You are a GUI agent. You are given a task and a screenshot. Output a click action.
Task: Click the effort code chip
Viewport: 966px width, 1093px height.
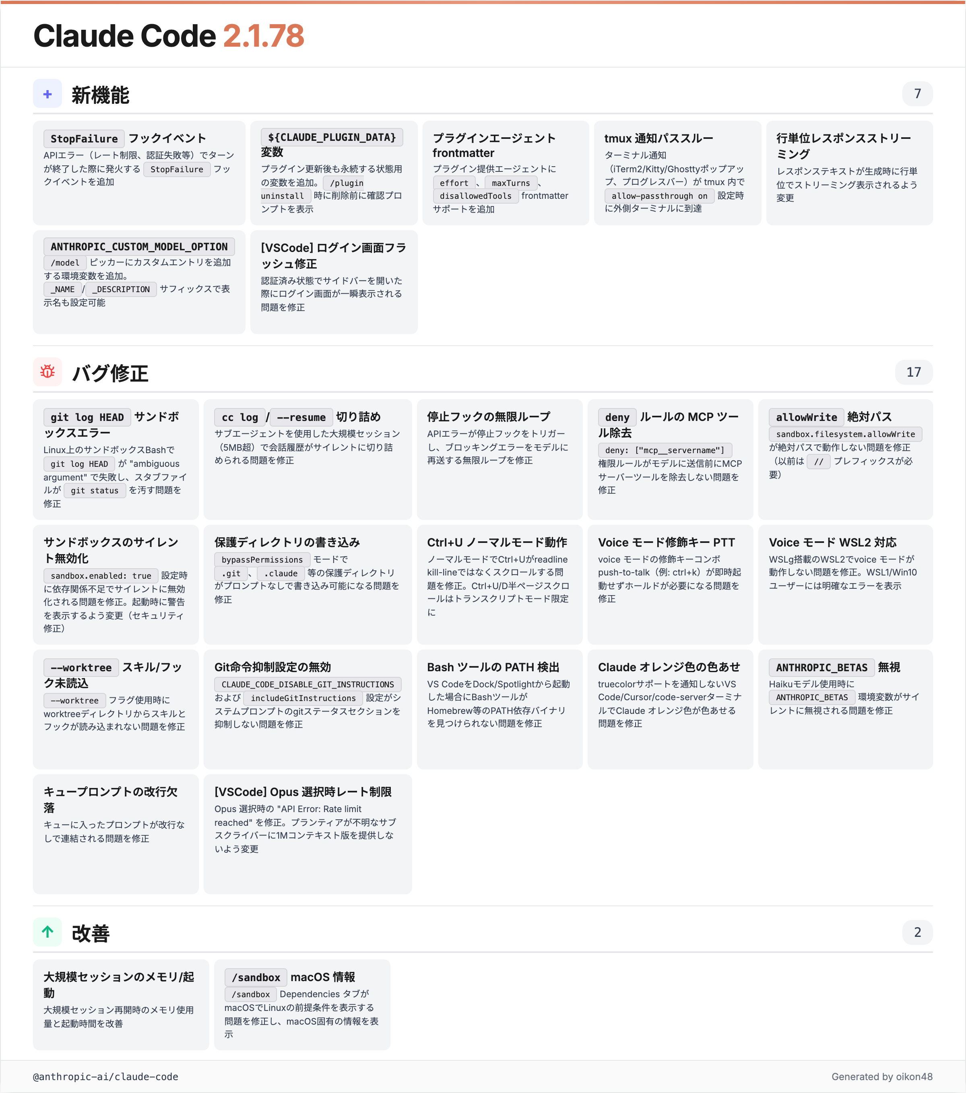coord(454,183)
